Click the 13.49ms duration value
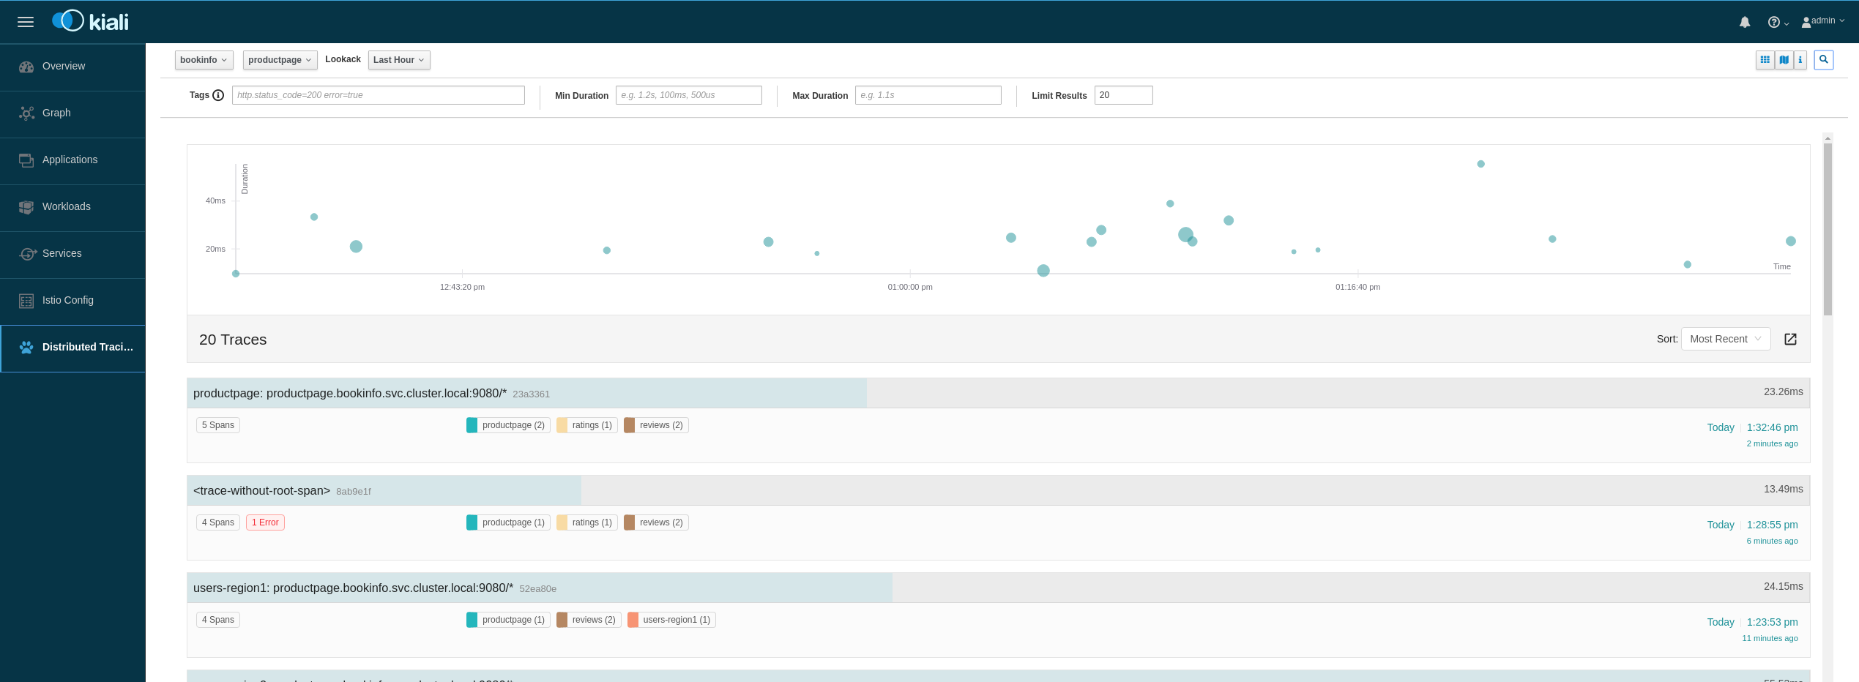The height and width of the screenshot is (682, 1859). [x=1783, y=490]
